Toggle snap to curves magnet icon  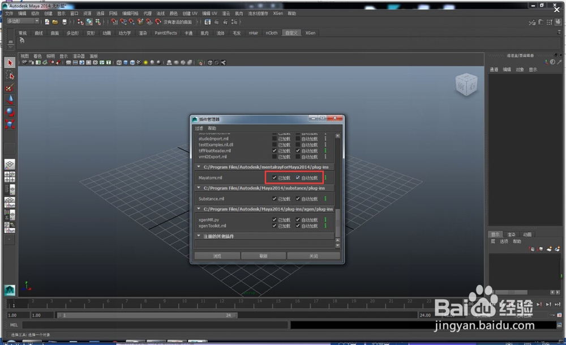pyautogui.click(x=123, y=22)
